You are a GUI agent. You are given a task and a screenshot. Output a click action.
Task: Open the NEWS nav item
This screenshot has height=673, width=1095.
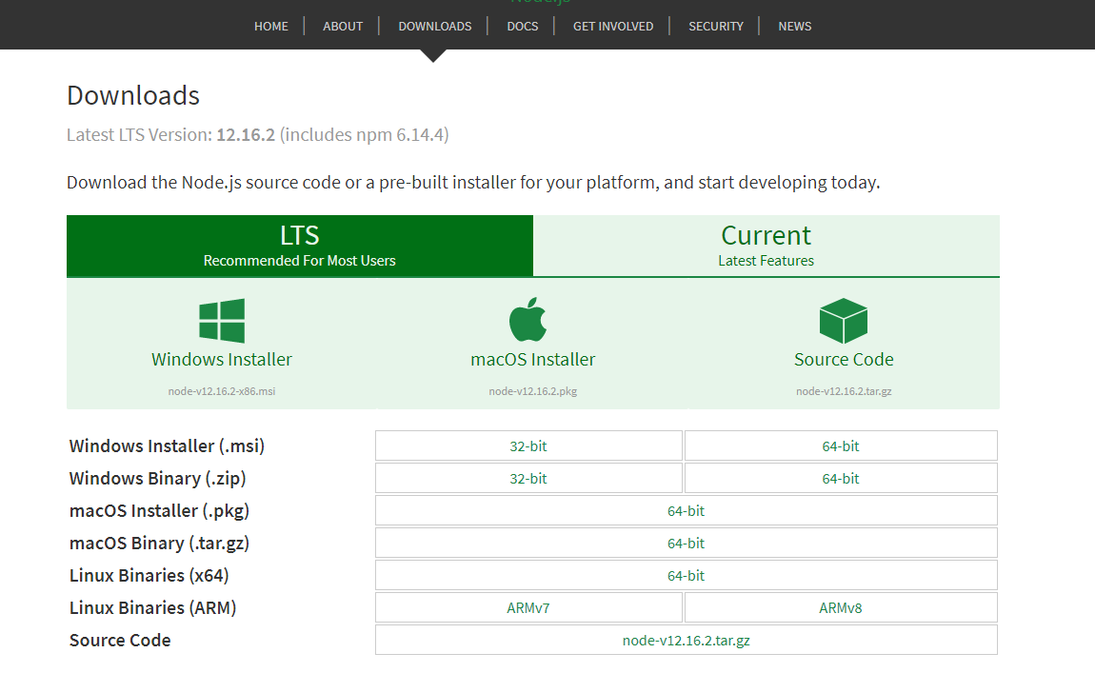point(795,26)
